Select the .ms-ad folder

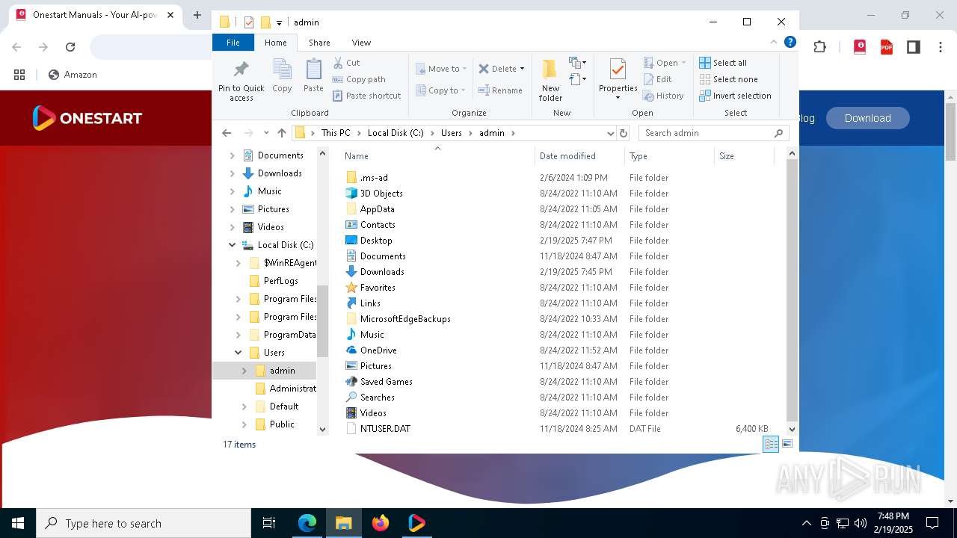click(374, 178)
